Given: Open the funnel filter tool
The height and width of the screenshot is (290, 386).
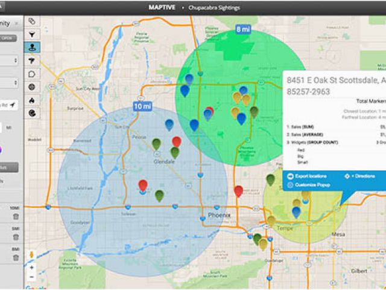Looking at the screenshot, I should [32, 34].
